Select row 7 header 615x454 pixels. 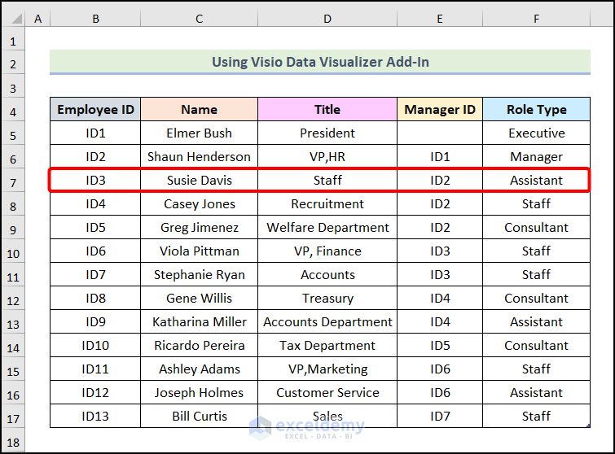coord(13,180)
